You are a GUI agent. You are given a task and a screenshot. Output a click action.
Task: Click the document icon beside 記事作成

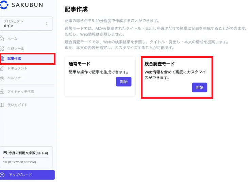pyautogui.click(x=2, y=59)
